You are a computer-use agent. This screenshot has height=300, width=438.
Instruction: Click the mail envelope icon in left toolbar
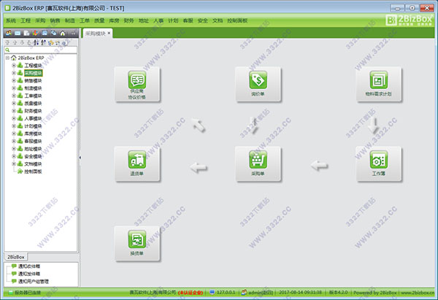[18, 34]
